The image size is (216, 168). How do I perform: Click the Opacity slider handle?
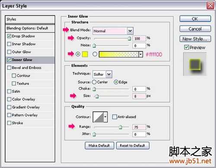coord(130,38)
